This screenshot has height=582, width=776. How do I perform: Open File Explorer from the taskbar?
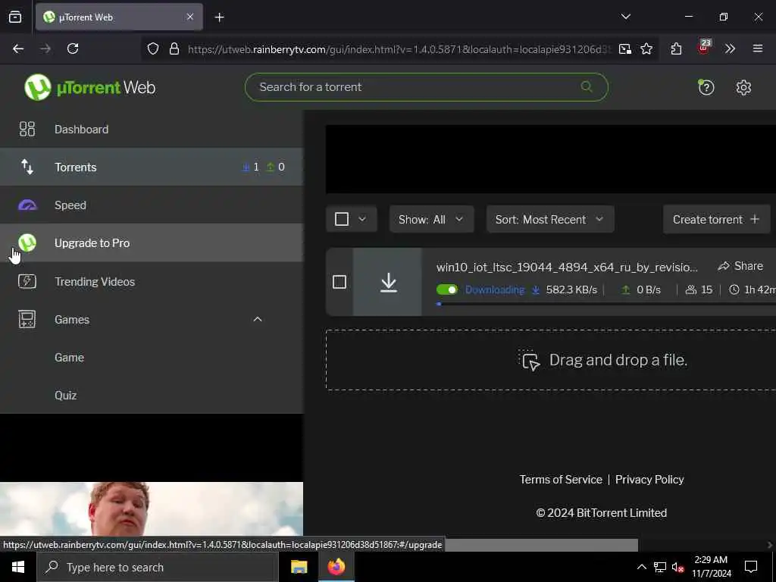(299, 567)
